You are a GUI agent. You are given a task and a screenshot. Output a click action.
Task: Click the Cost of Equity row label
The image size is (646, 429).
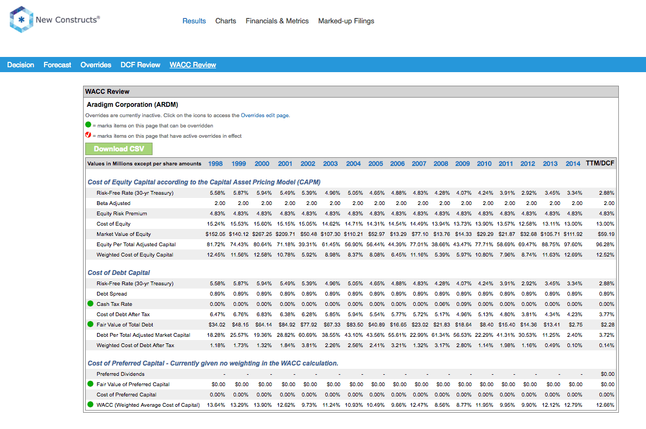point(113,224)
